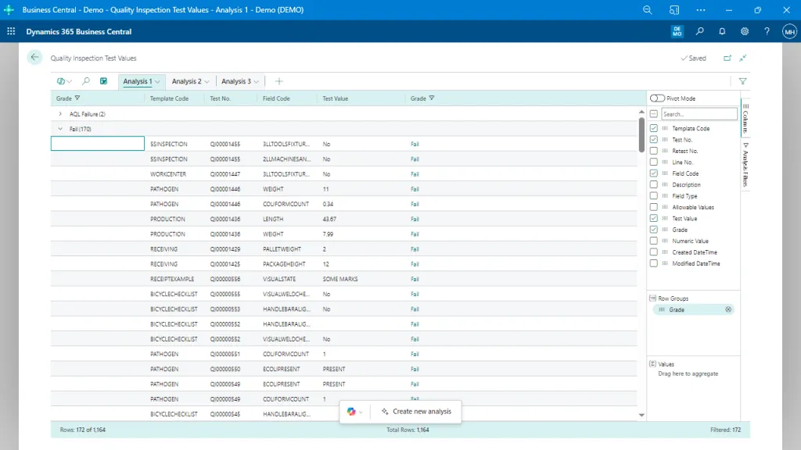Remove Grade from Row Groups
The image size is (801, 450).
(x=728, y=309)
